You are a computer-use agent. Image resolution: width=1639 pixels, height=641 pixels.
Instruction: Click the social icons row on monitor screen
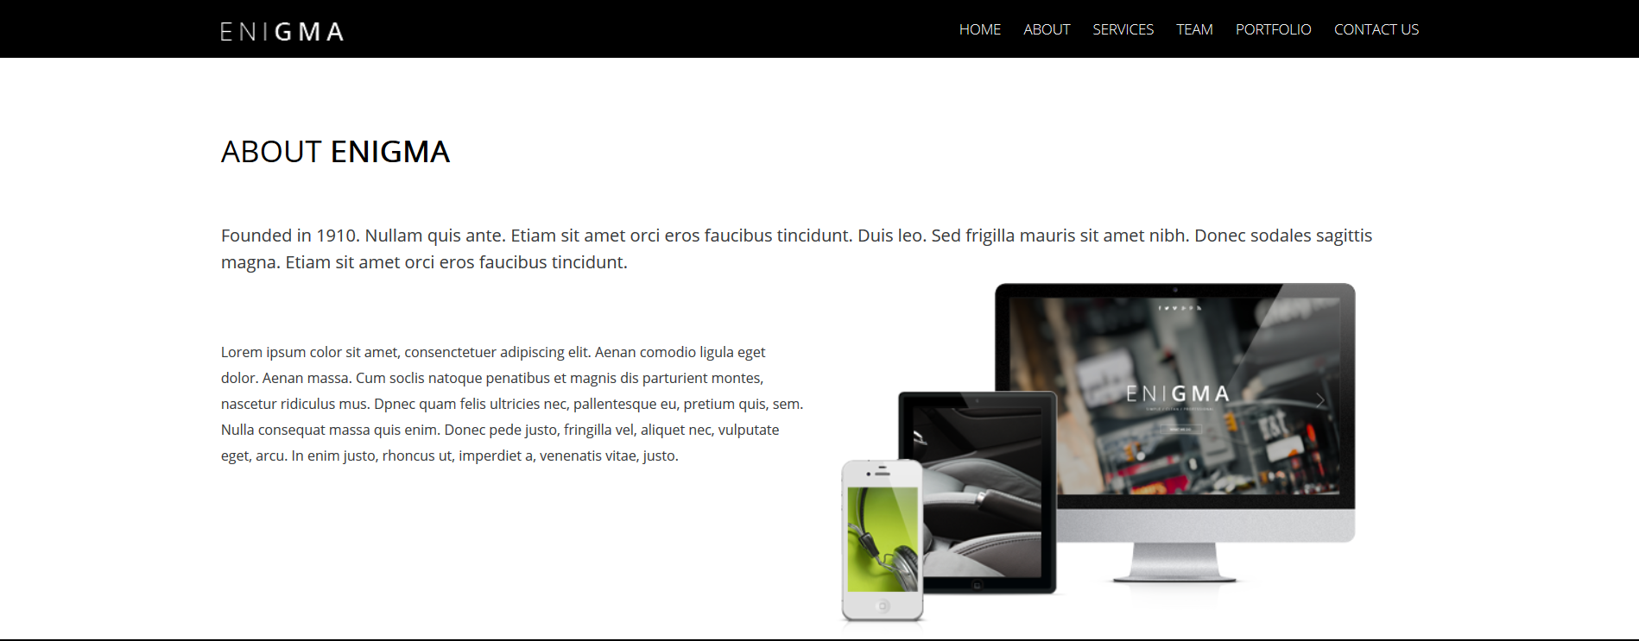(1180, 308)
